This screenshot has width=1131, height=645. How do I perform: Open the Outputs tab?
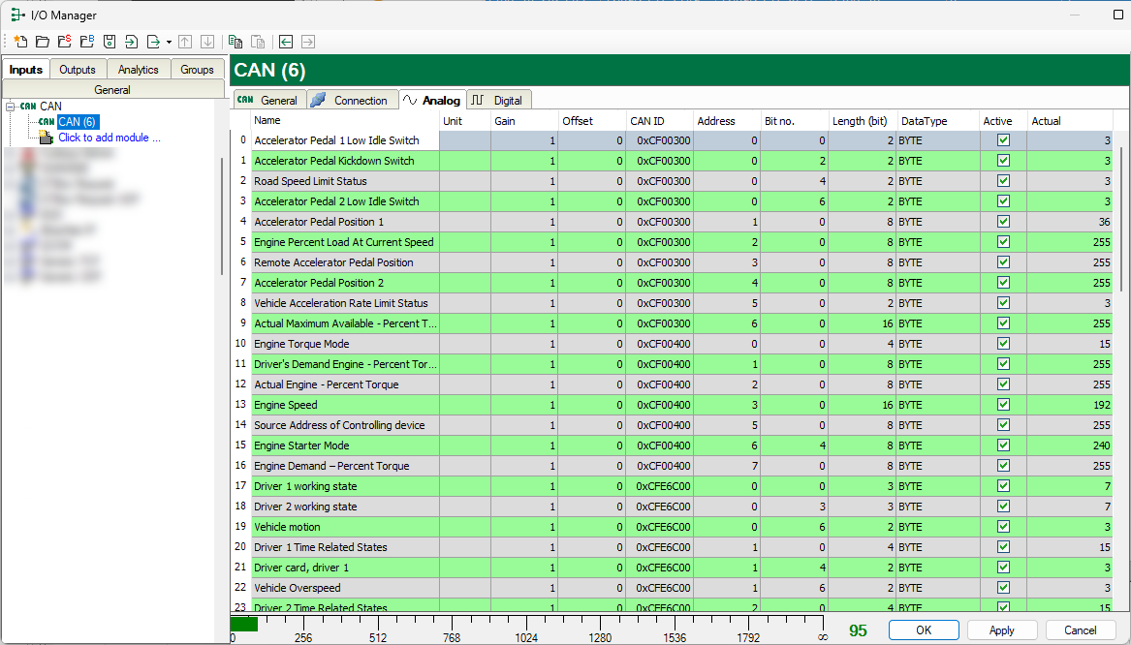coord(78,70)
